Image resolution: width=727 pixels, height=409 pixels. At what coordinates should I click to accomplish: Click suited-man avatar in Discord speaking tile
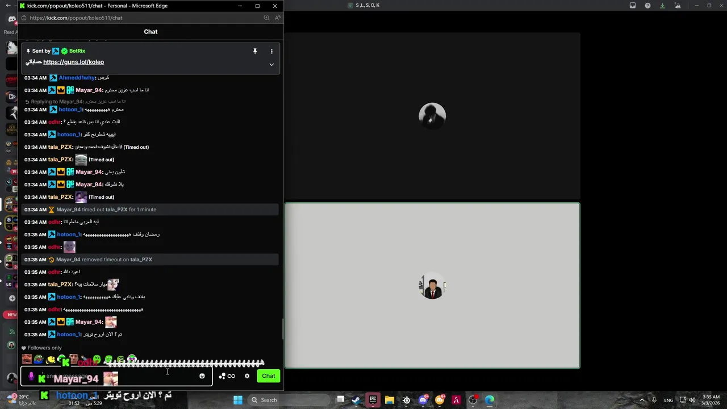coord(432,286)
